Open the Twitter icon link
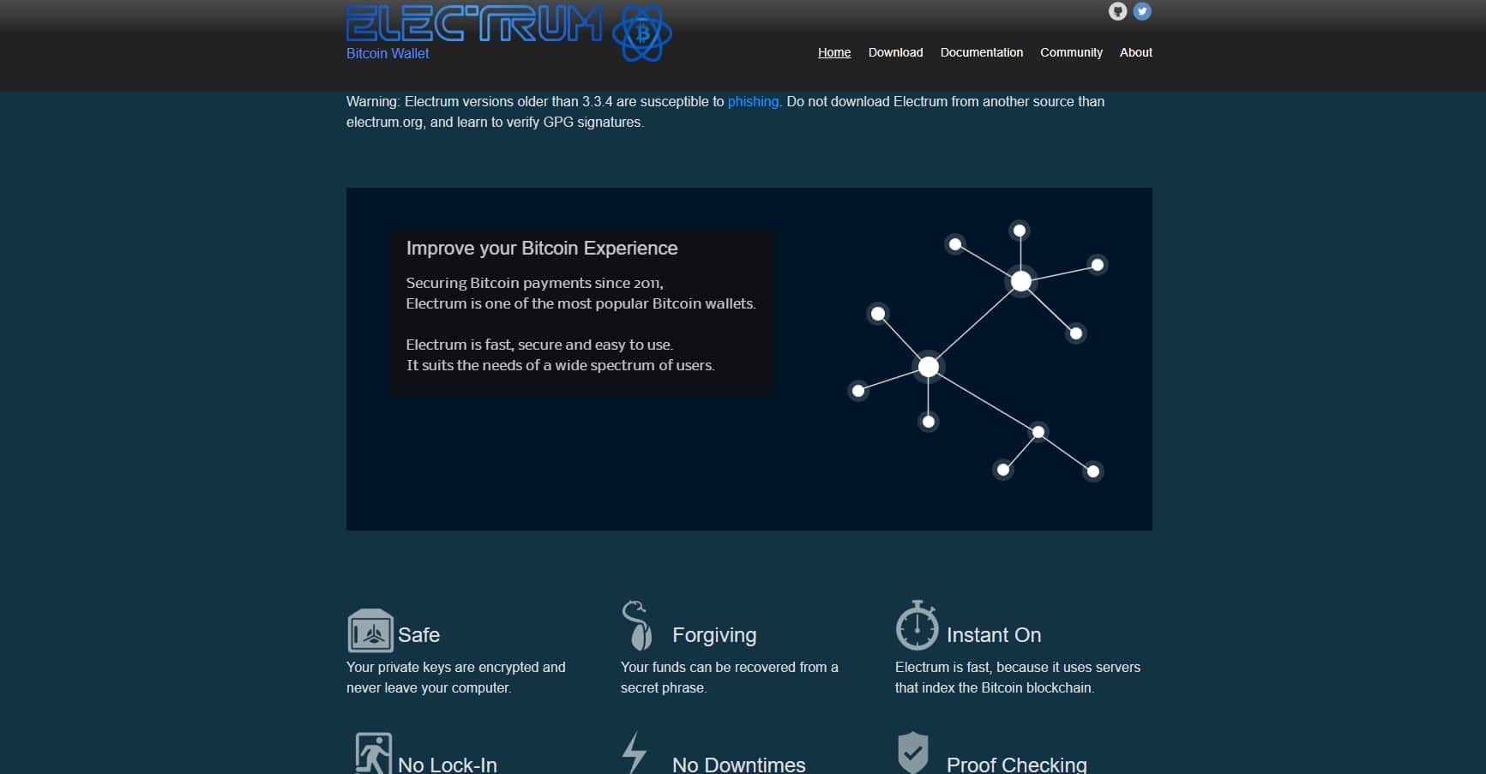 coord(1142,11)
